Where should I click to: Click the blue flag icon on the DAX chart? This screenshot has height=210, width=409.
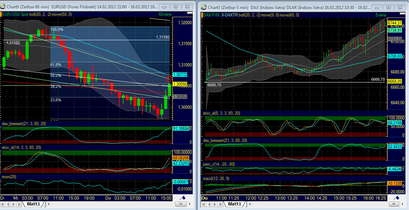pyautogui.click(x=396, y=198)
